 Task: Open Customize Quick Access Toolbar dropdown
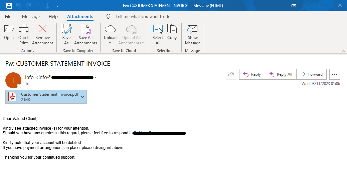coord(57,6)
